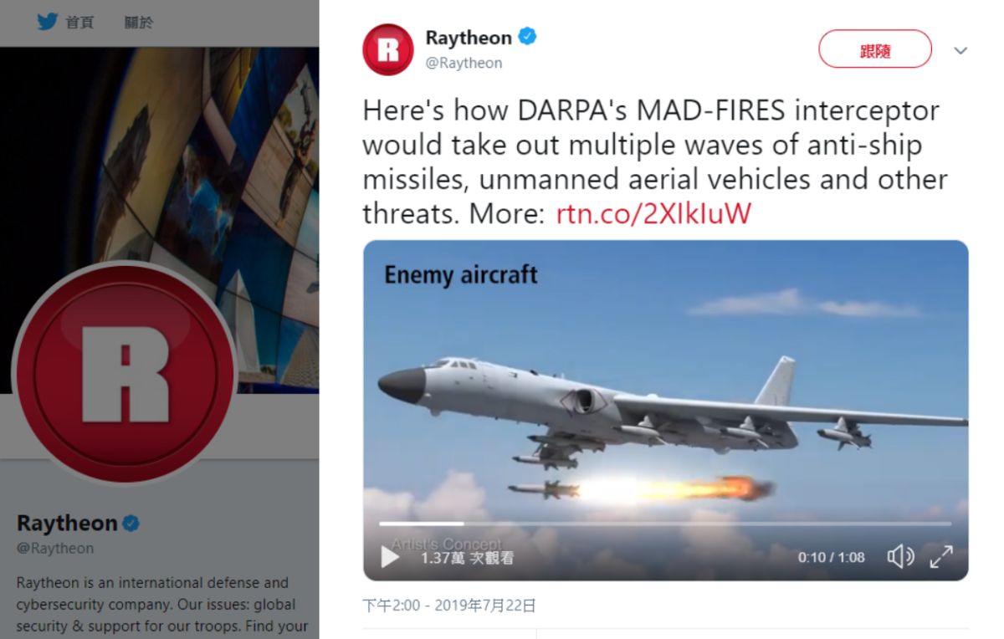This screenshot has width=1004, height=639.
Task: Play the MAD-FIRES video
Action: pos(390,557)
